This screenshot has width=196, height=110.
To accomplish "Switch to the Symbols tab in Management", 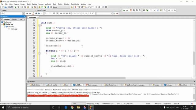I will (14, 19).
